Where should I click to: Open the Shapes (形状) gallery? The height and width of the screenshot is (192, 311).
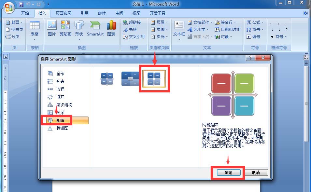79,30
